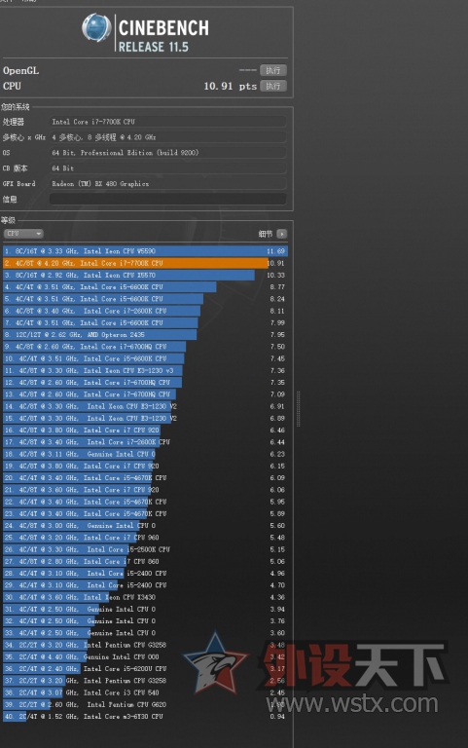Select rank 15 row Xeon E3-1230 V2 scoring 6.89
Image resolution: width=468 pixels, height=748 pixels.
point(145,418)
